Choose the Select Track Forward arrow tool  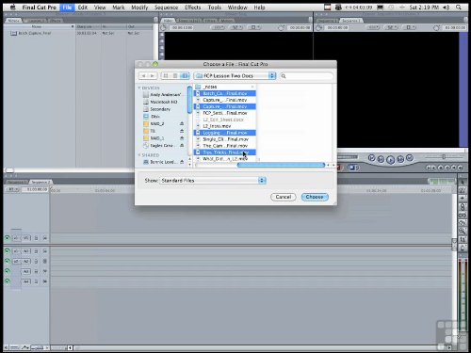pyautogui.click(x=463, y=198)
